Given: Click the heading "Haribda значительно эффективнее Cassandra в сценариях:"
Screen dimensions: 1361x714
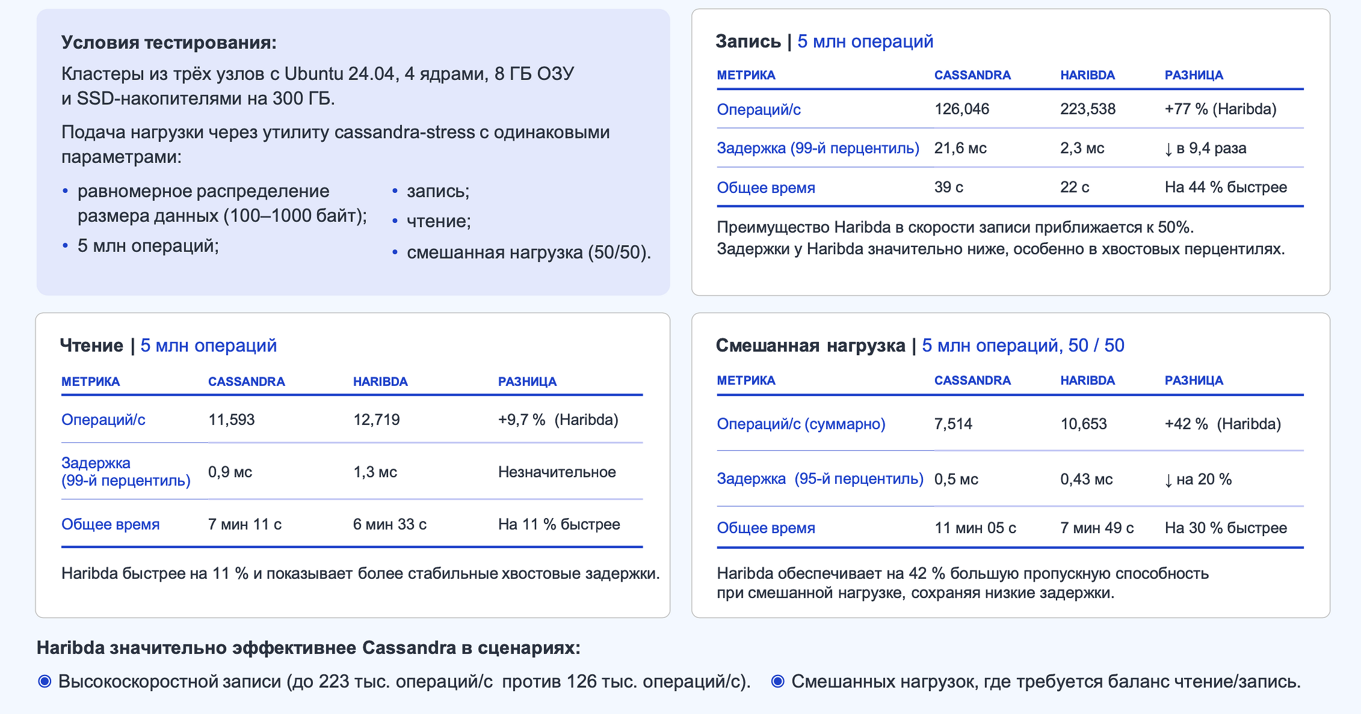Looking at the screenshot, I should pyautogui.click(x=309, y=648).
